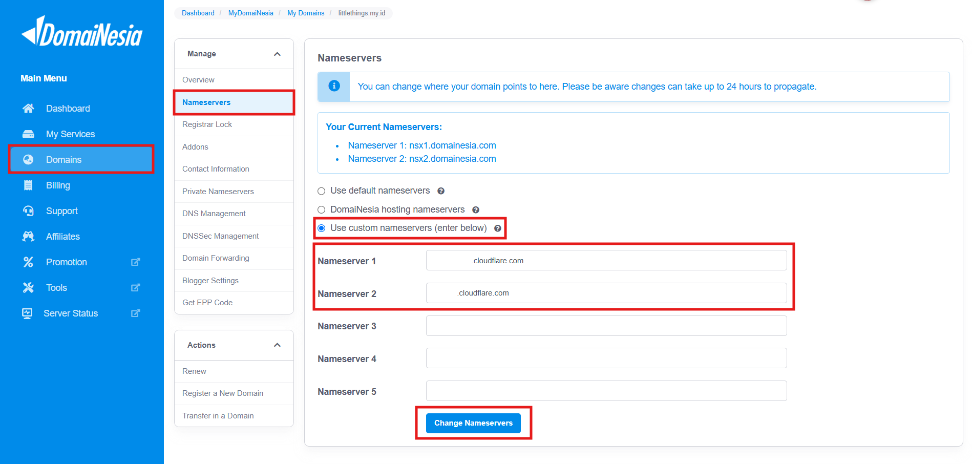Click the Change Nameservers button
Screen dimensions: 972x464
(473, 423)
